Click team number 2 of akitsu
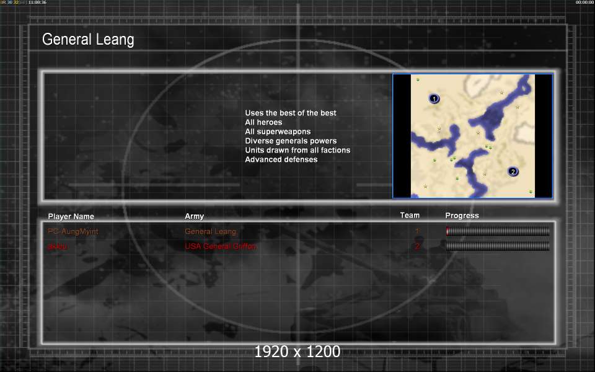Viewport: 595px width, 372px height. click(x=417, y=246)
